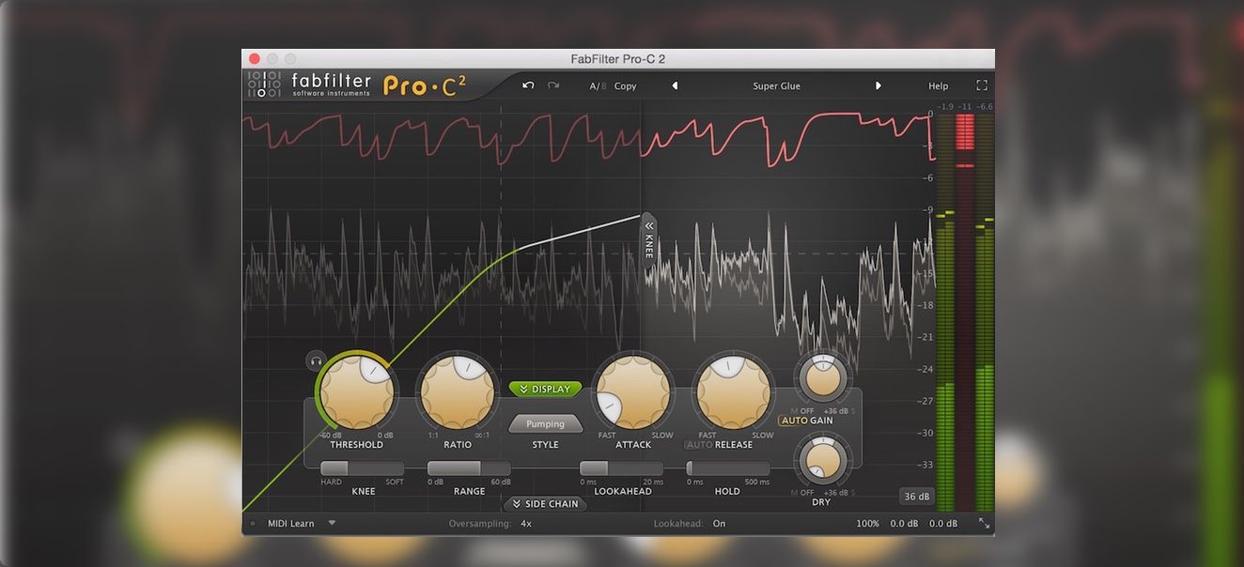Click the Dry knob

click(x=823, y=461)
